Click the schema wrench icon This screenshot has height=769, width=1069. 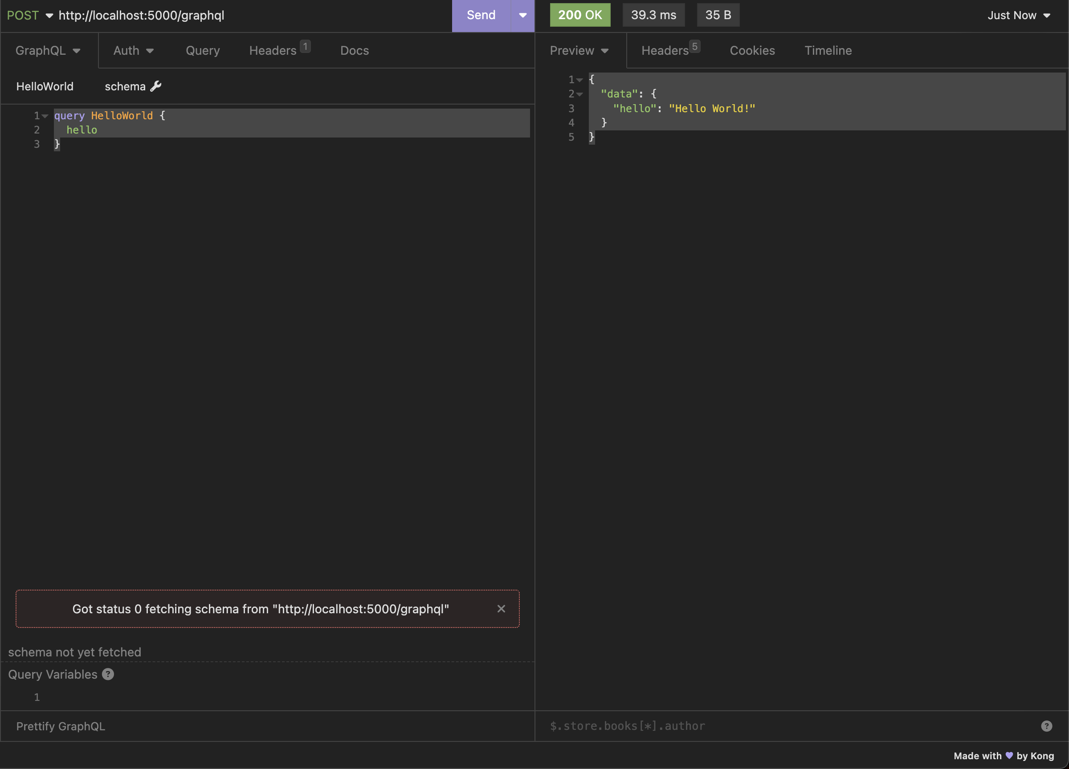coord(155,86)
